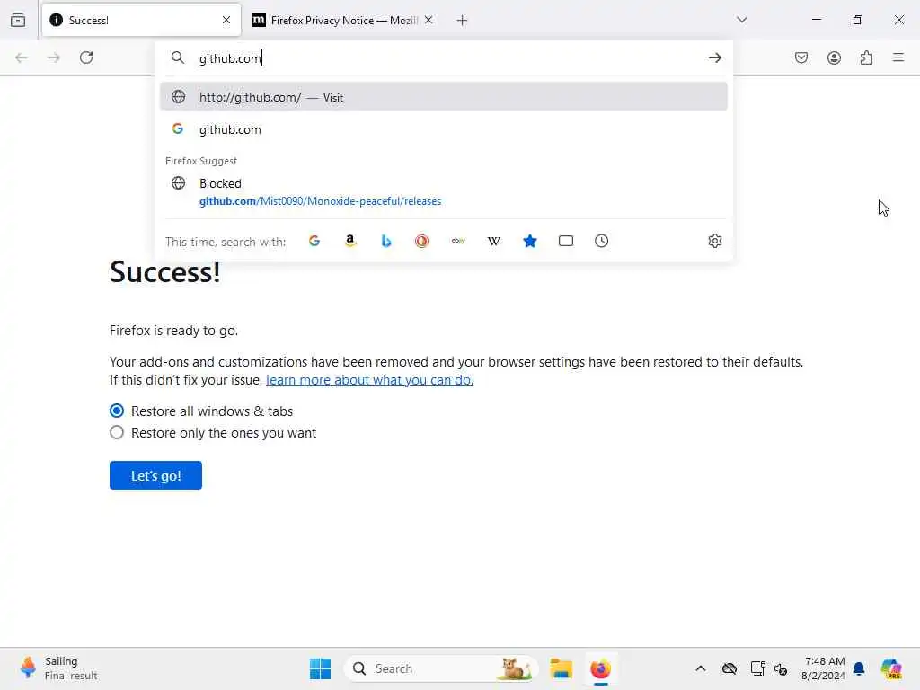Open the clock showing 7:48 AM
920x690 pixels.
(823, 668)
